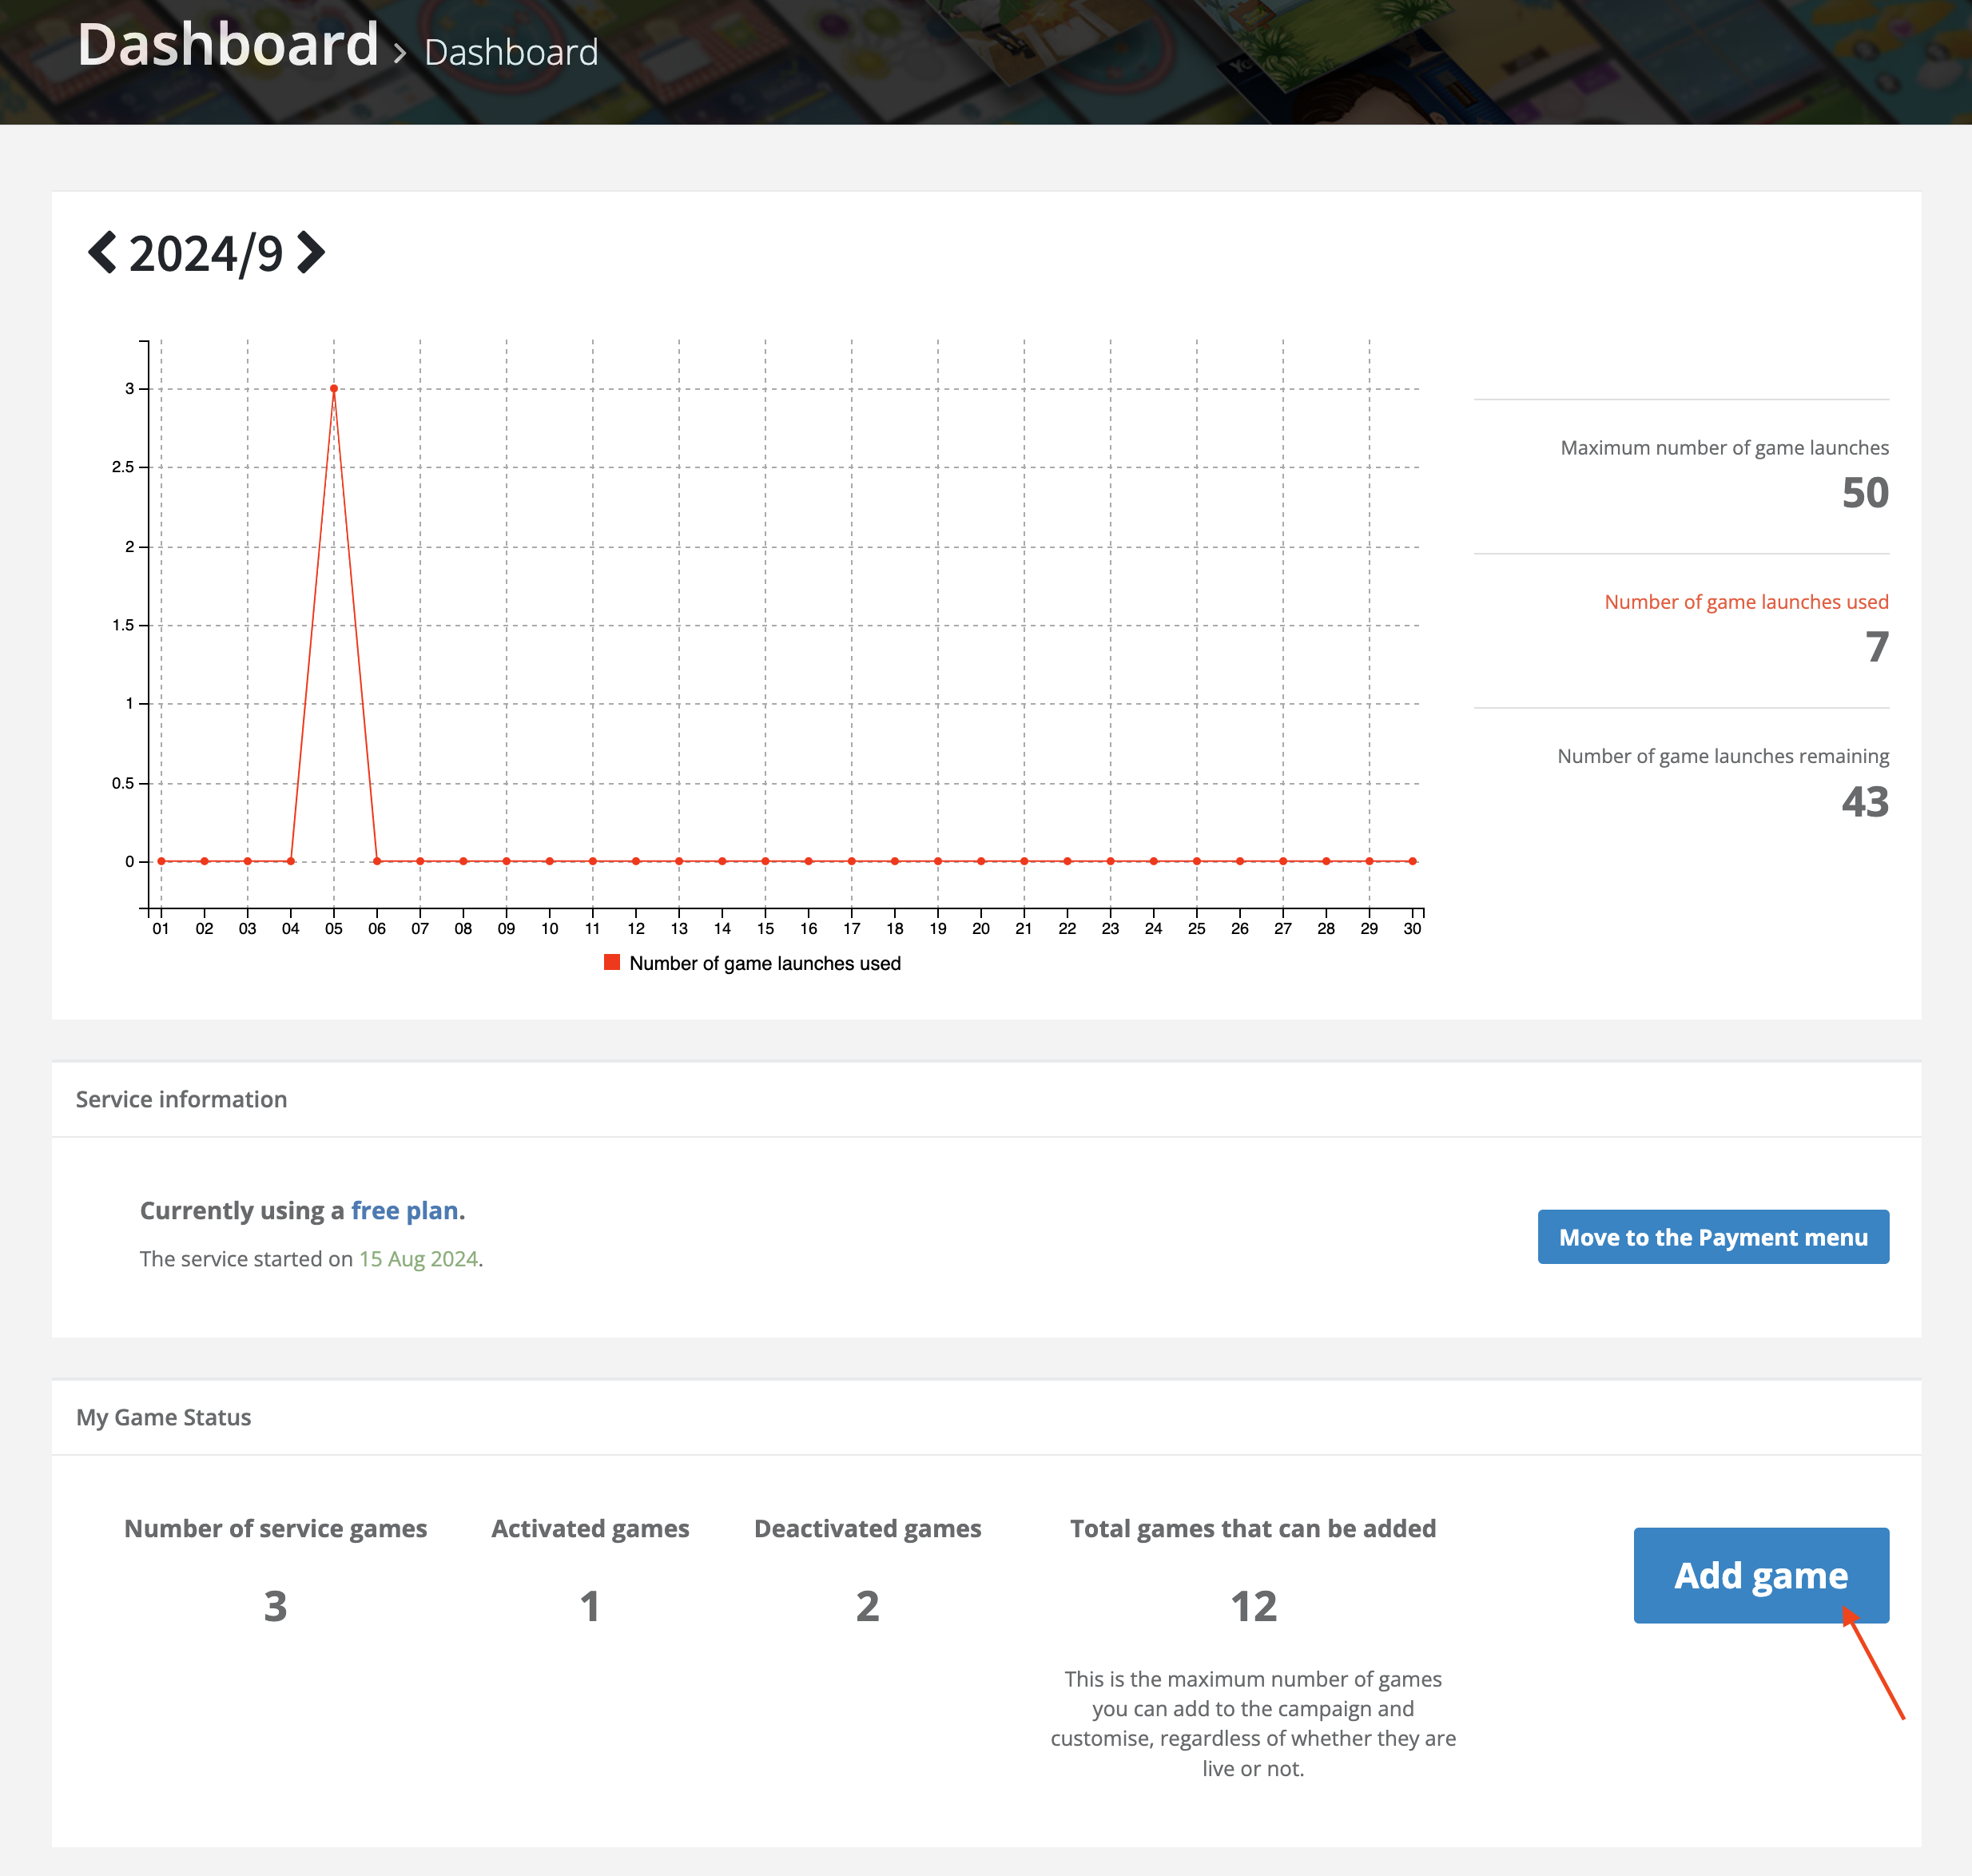Screen dimensions: 1972x1876
Task: Click the Deactivated games count 2
Action: pos(867,1606)
